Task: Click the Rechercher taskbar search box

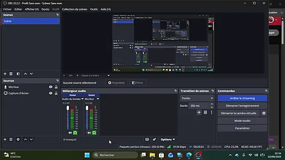Action: point(115,155)
